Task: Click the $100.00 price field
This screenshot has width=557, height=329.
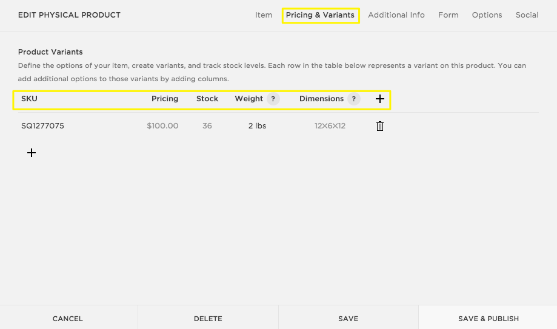Action: pyautogui.click(x=162, y=126)
